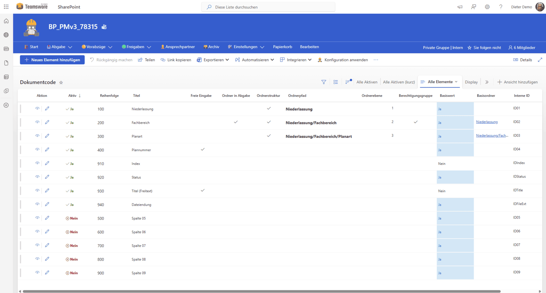The image size is (546, 293).
Task: Click the expand to full screen icon
Action: pyautogui.click(x=540, y=60)
